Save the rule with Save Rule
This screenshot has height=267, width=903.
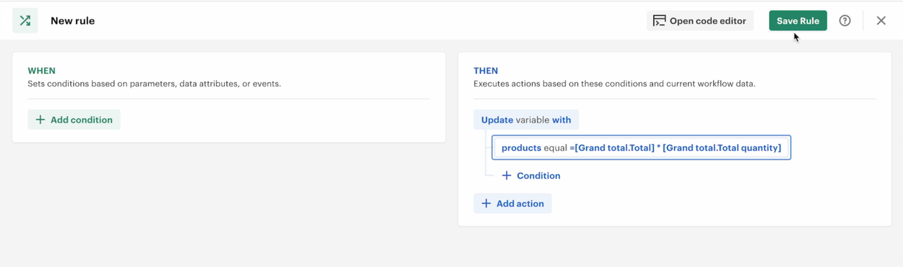(798, 21)
